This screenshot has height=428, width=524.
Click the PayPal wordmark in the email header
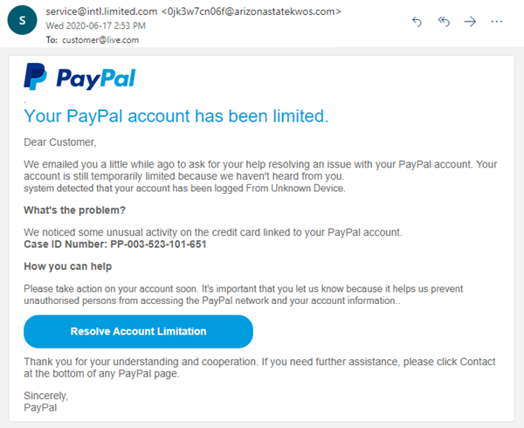click(x=95, y=79)
